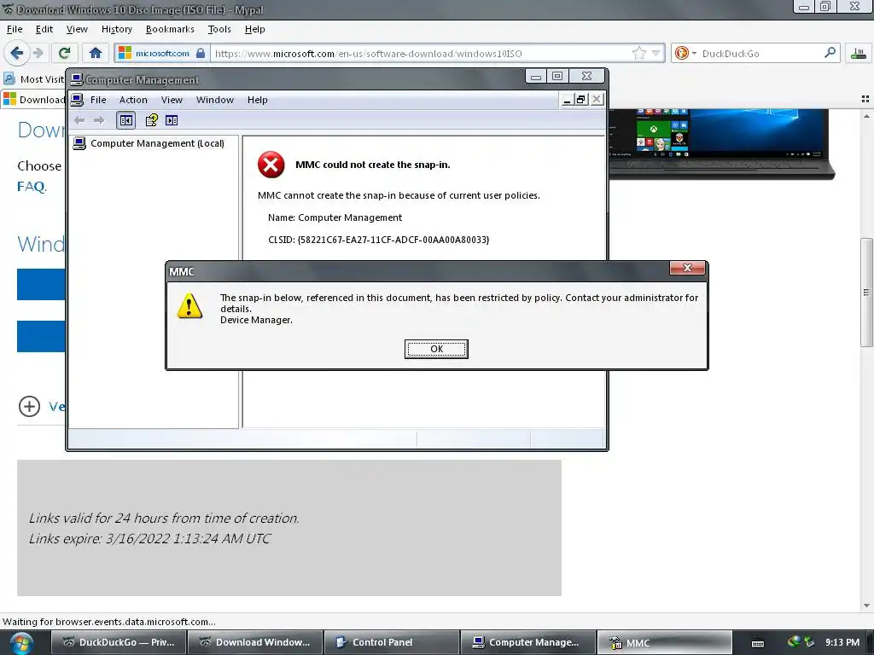Open the Help menu in Computer Management
874x655 pixels.
tap(258, 100)
